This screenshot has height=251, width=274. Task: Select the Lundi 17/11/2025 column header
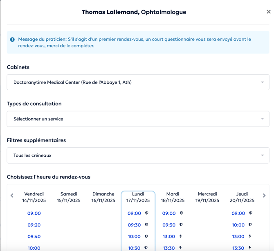138,197
